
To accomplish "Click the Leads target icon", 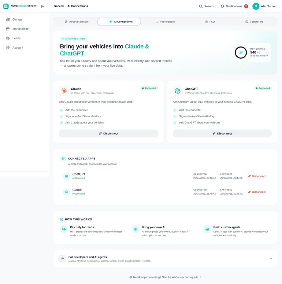I will pos(8,38).
